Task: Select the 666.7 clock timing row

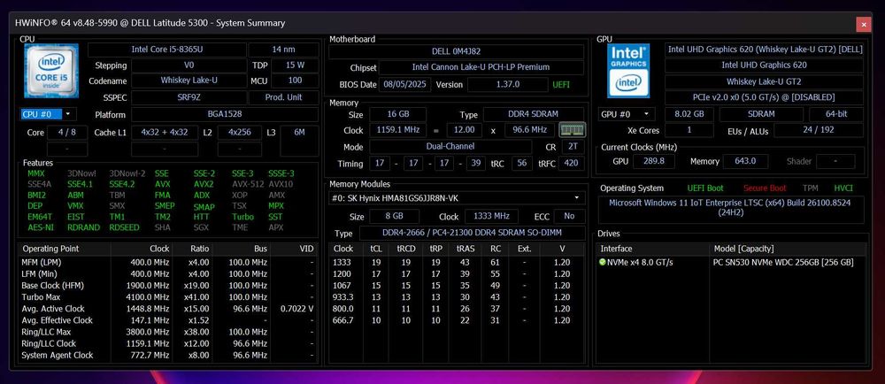Action: [x=457, y=320]
